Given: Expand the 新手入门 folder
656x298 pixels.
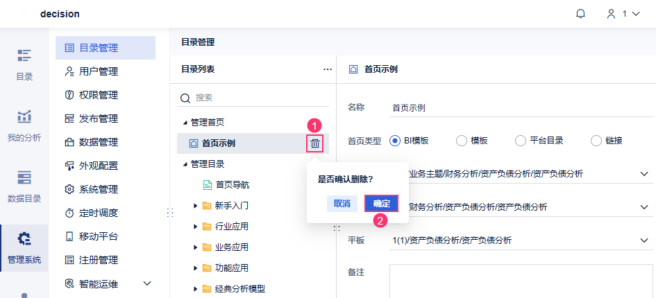Looking at the screenshot, I should tap(196, 206).
